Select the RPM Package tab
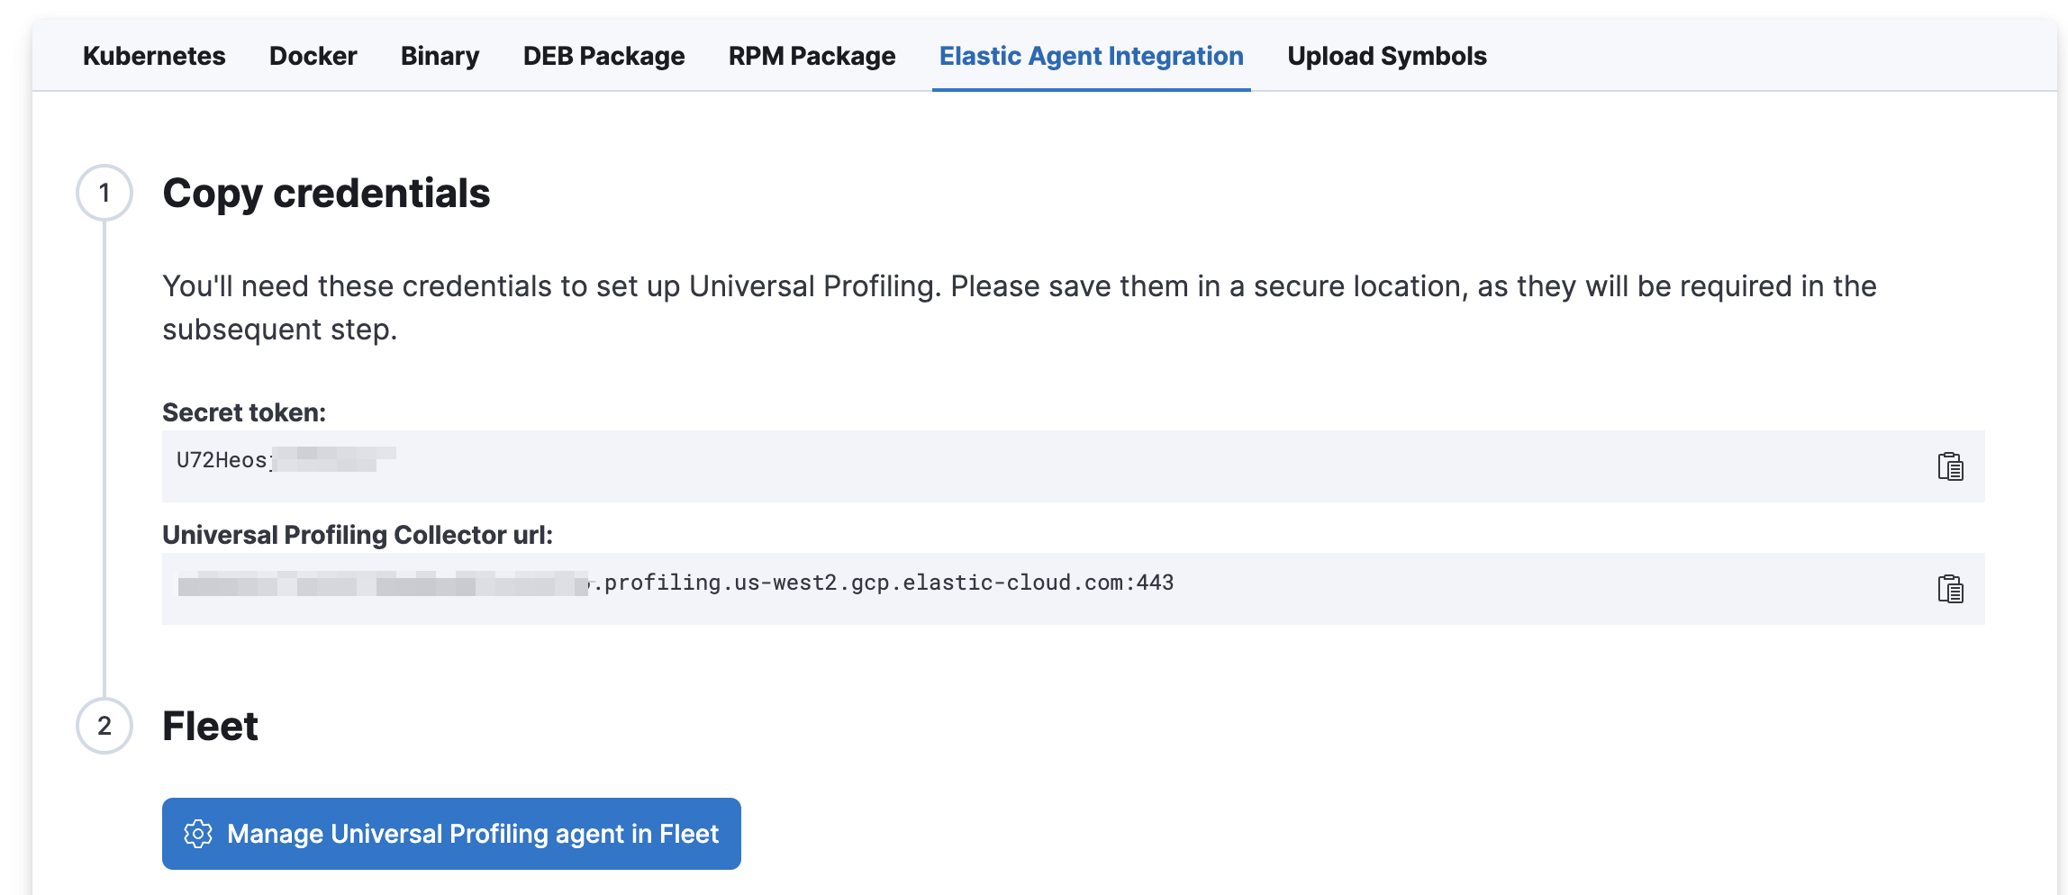The width and height of the screenshot is (2068, 895). tap(811, 56)
